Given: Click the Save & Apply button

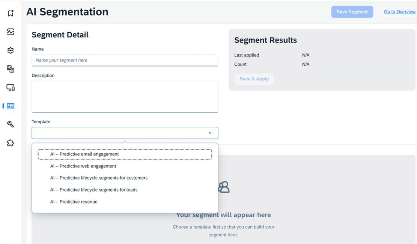Looking at the screenshot, I should click(254, 79).
